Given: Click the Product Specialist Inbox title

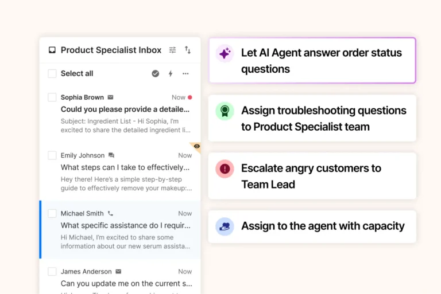Looking at the screenshot, I should click(111, 50).
